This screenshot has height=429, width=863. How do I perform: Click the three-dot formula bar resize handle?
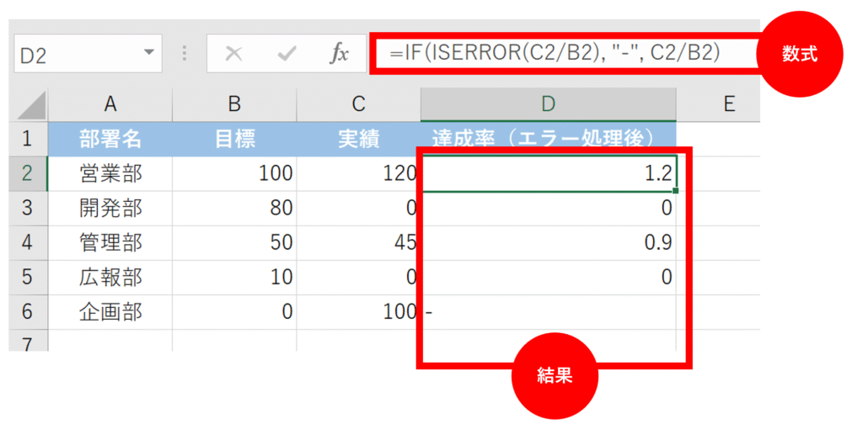185,55
